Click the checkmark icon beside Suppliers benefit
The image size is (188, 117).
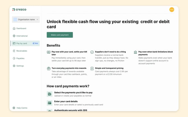point(92,52)
